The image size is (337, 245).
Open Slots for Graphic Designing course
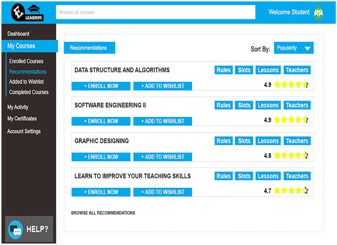[244, 141]
